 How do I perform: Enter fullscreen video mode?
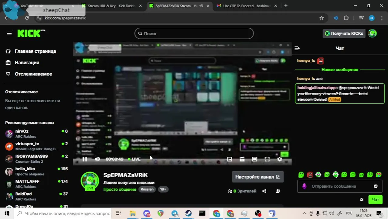(267, 159)
